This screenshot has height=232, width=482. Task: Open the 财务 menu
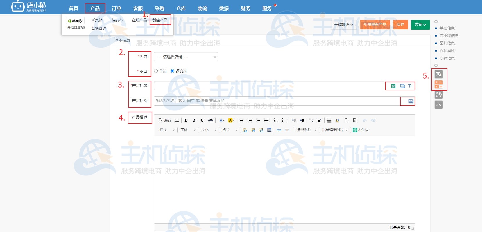(246, 8)
